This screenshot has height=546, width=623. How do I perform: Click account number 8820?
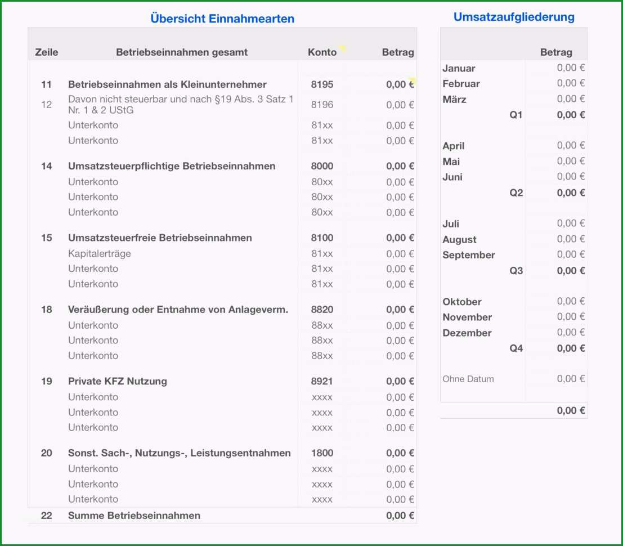point(322,310)
